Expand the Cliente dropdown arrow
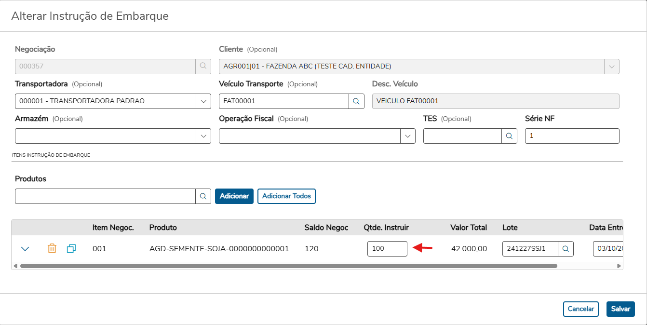 pyautogui.click(x=611, y=67)
